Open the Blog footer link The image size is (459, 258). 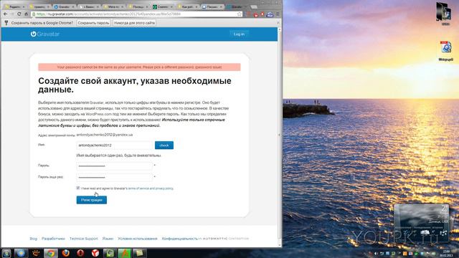pyautogui.click(x=34, y=239)
